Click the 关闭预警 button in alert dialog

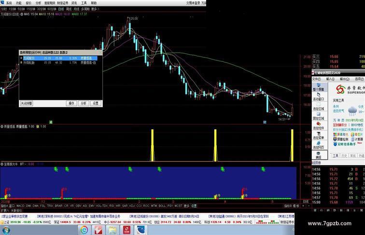pos(27,103)
